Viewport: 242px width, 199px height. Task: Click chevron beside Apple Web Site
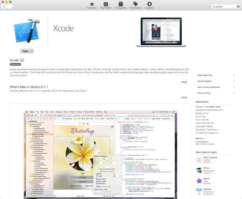coord(234,75)
